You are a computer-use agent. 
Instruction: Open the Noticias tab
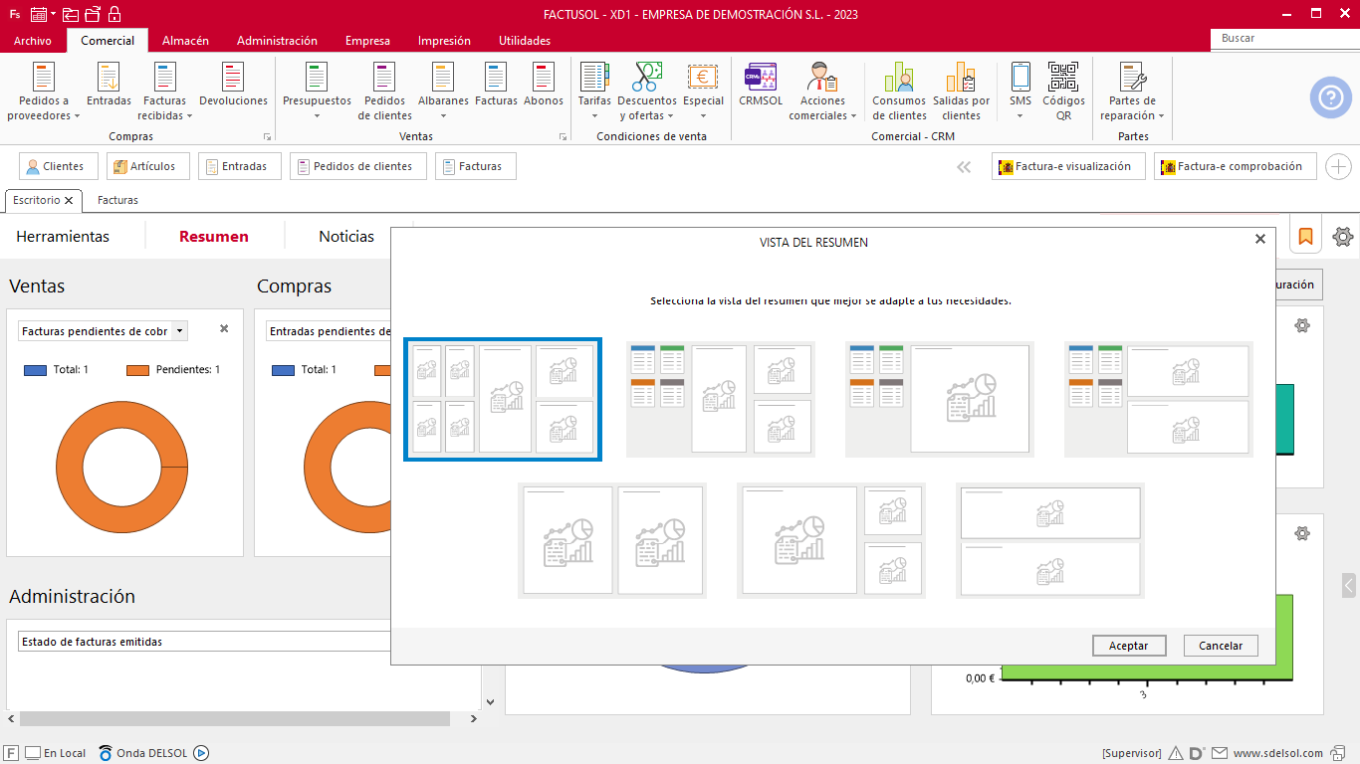[346, 237]
